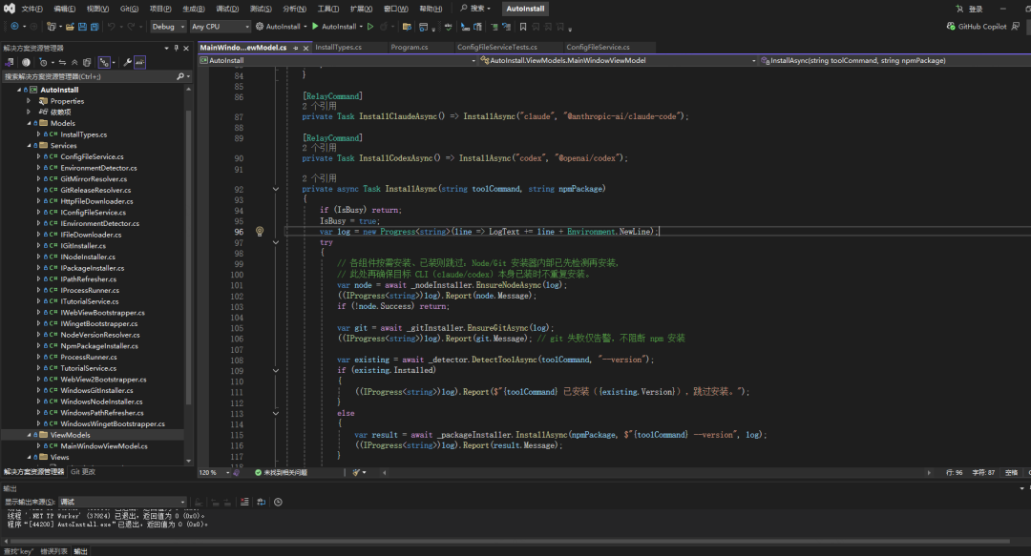
Task: Click the Save file floppy icon
Action: (82, 27)
